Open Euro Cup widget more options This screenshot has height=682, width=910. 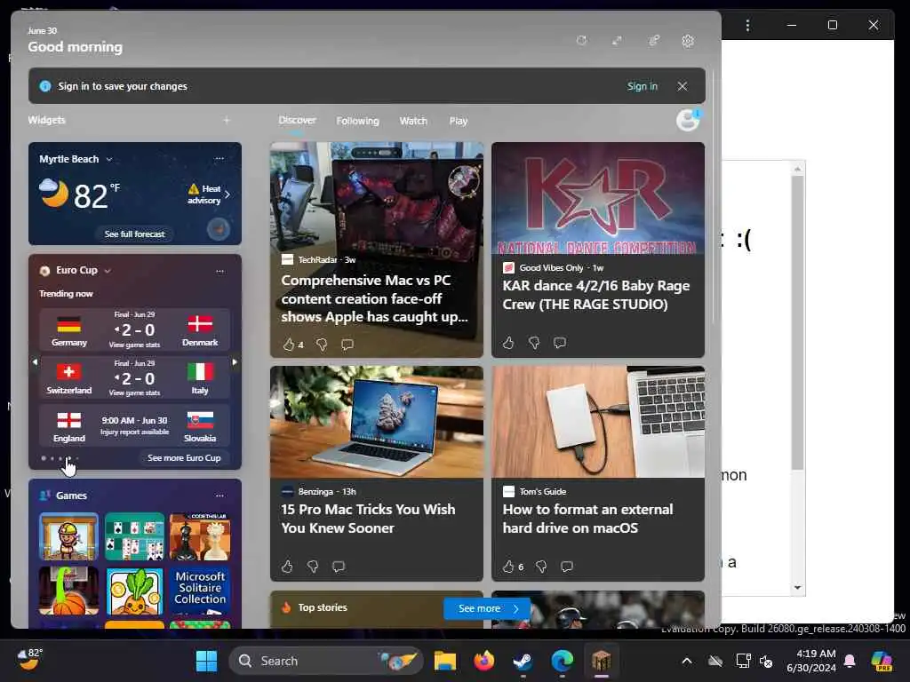coord(220,271)
